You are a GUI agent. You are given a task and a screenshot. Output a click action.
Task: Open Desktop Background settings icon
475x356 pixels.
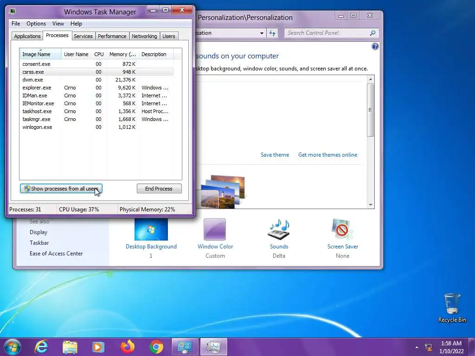pos(151,229)
